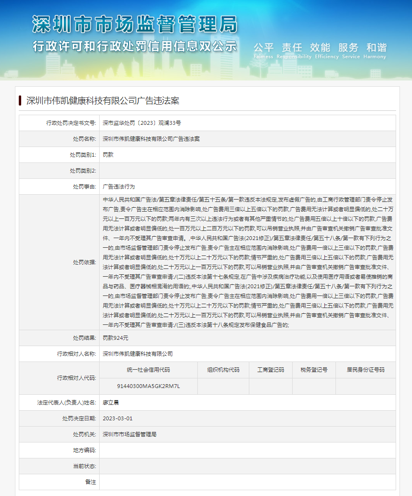This screenshot has height=496, width=412.
Task: Click the 工商登记码 column header
Action: (271, 370)
